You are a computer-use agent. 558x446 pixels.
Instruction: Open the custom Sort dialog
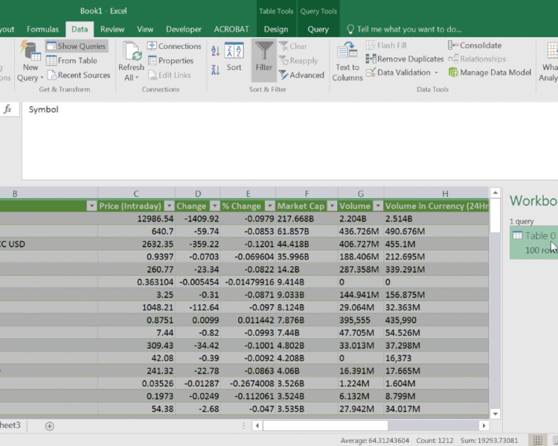pos(234,58)
